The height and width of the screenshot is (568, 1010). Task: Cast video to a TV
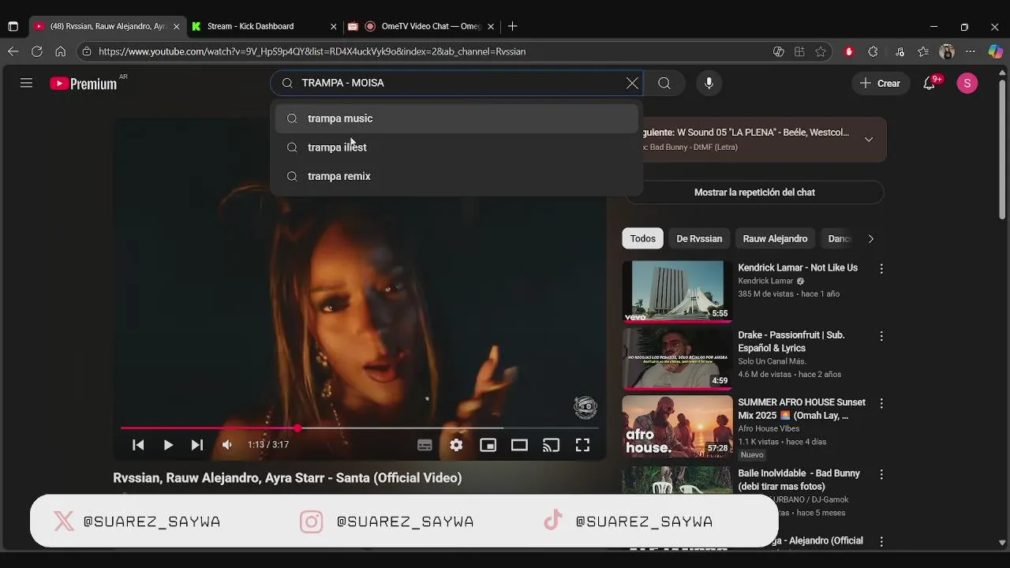click(x=551, y=445)
